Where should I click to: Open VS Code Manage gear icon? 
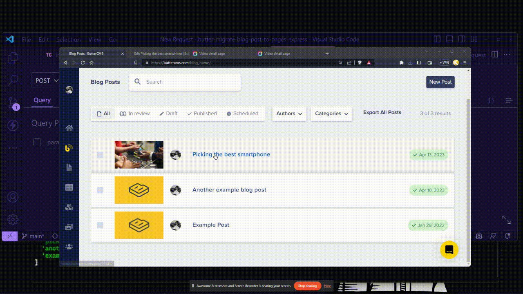point(13,219)
